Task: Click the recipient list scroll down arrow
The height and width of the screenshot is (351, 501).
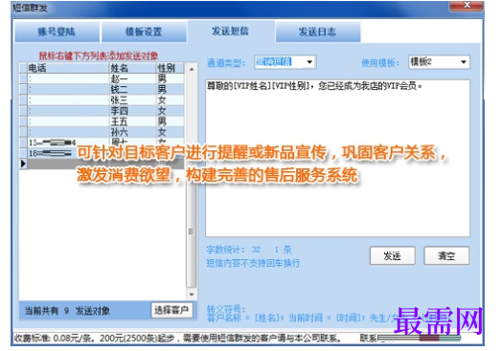Action: pos(192,295)
